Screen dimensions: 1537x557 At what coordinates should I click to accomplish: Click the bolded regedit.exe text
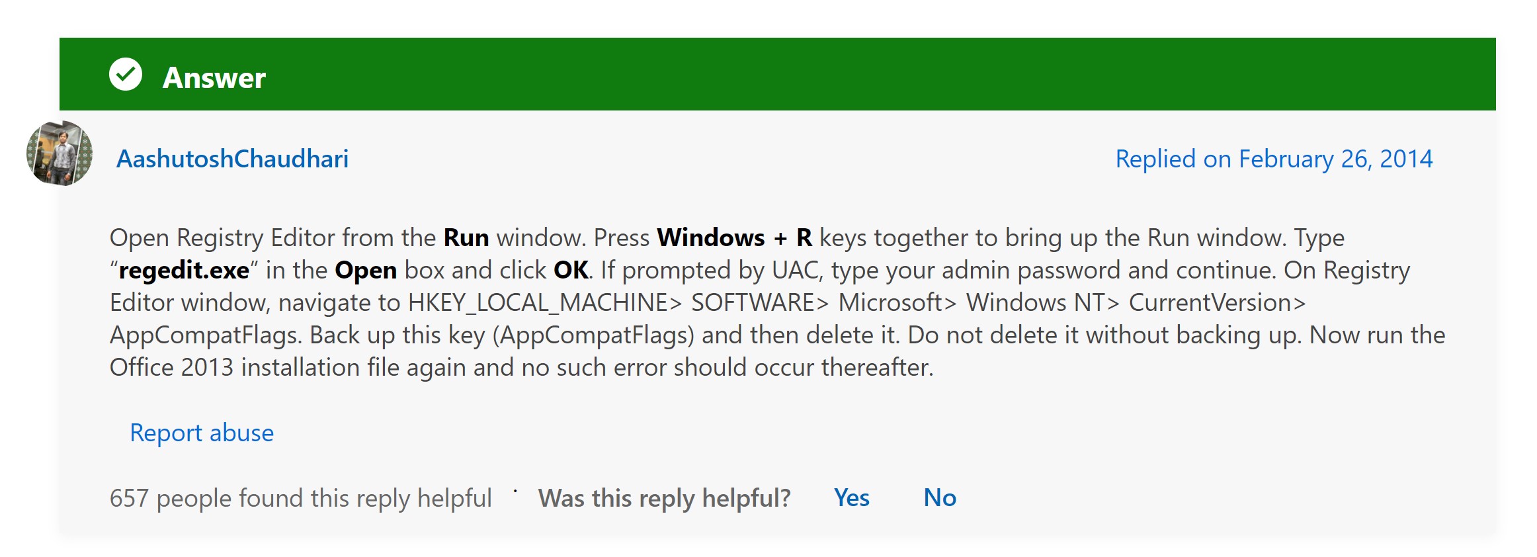(x=185, y=270)
